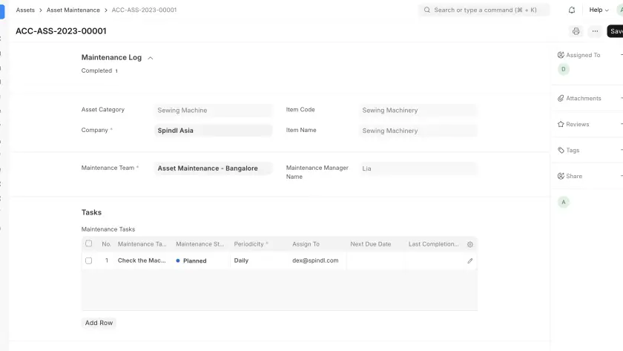623x351 pixels.
Task: Navigate to Assets breadcrumb
Action: [25, 10]
